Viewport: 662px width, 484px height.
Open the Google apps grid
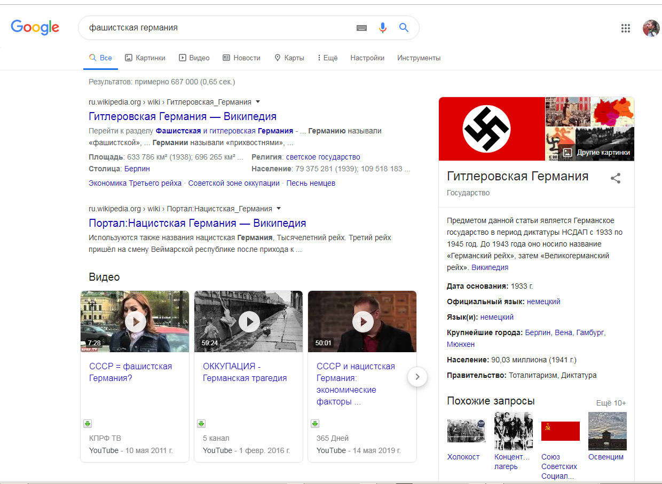[626, 28]
